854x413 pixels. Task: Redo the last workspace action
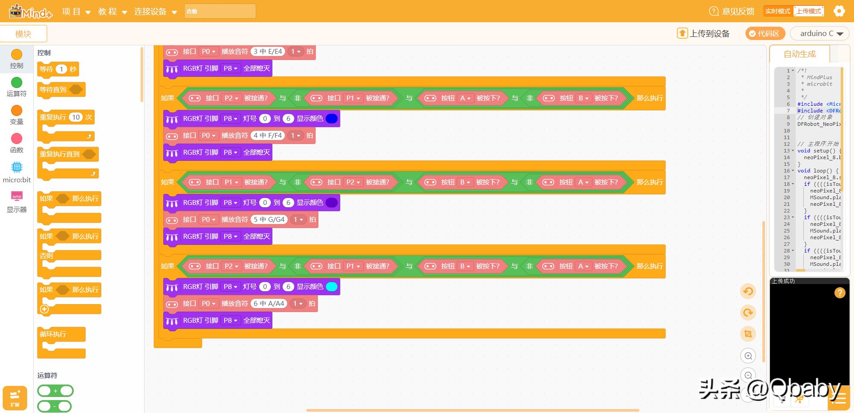point(748,313)
